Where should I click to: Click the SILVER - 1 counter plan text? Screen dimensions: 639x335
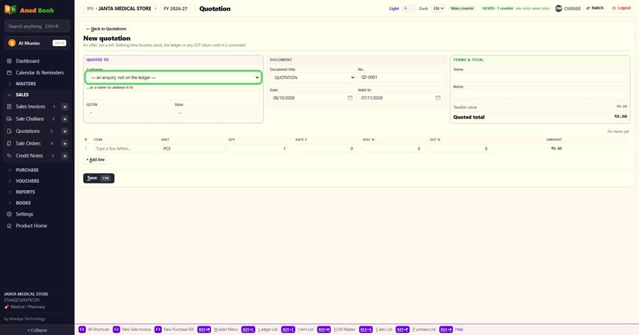[x=498, y=8]
